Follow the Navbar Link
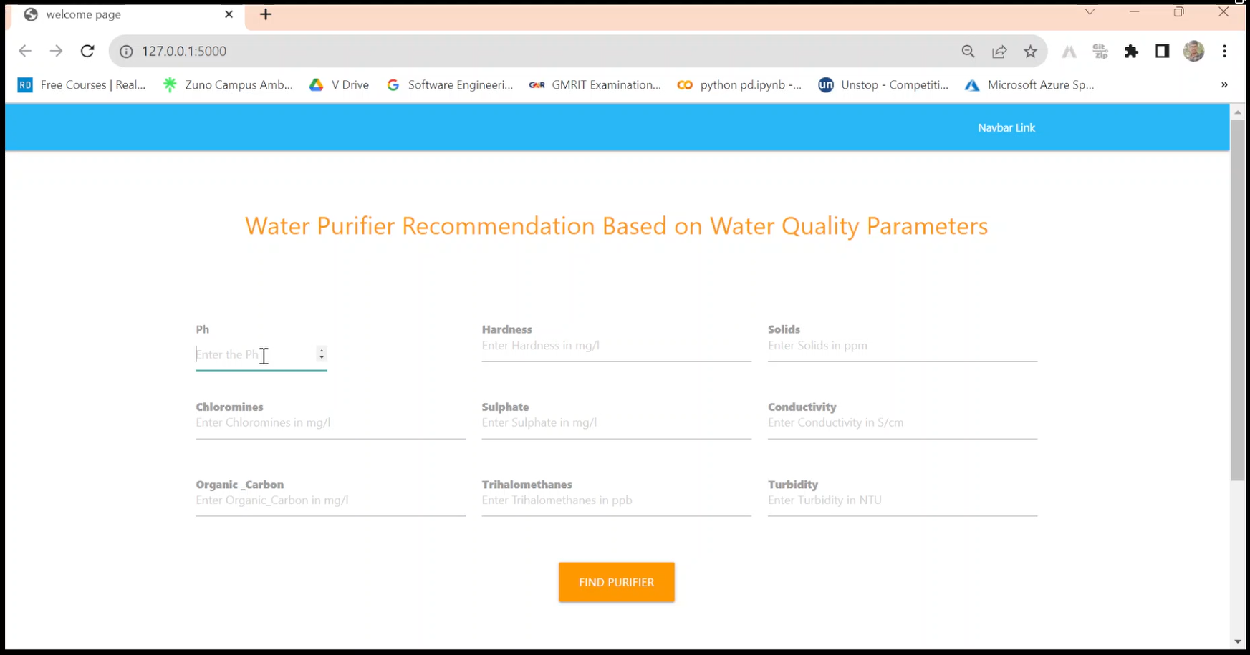This screenshot has height=655, width=1250. [x=1006, y=127]
